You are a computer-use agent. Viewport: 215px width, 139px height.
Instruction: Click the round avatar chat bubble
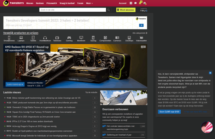(207, 127)
